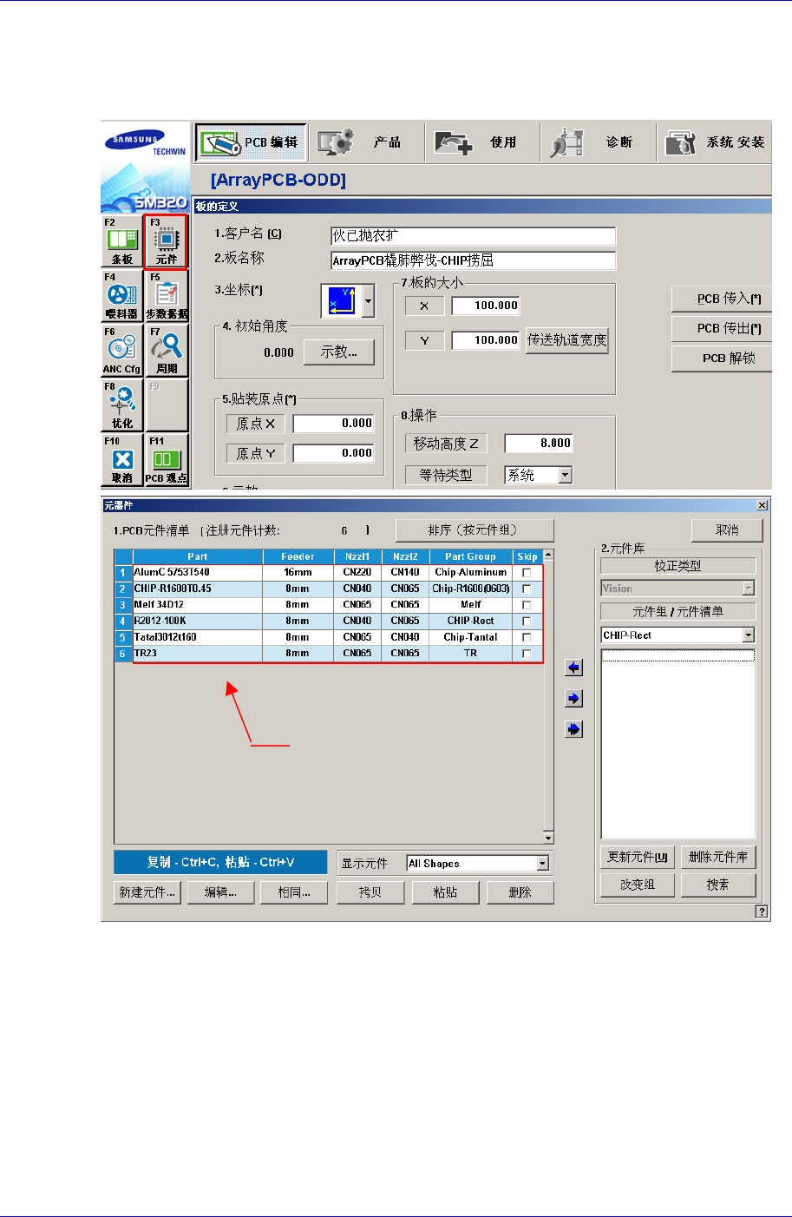Click the PCB 传出 button
This screenshot has width=792, height=1217.
(x=722, y=328)
